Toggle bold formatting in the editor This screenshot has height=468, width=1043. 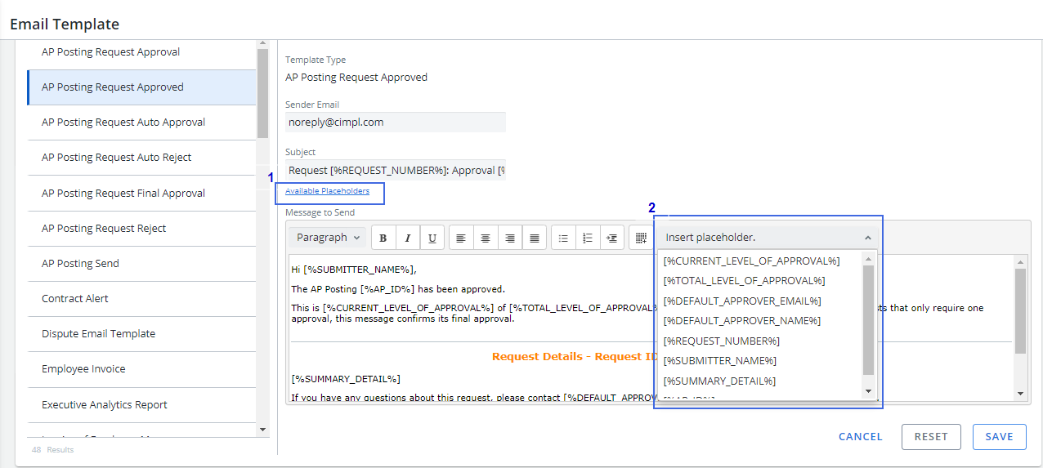pos(383,238)
